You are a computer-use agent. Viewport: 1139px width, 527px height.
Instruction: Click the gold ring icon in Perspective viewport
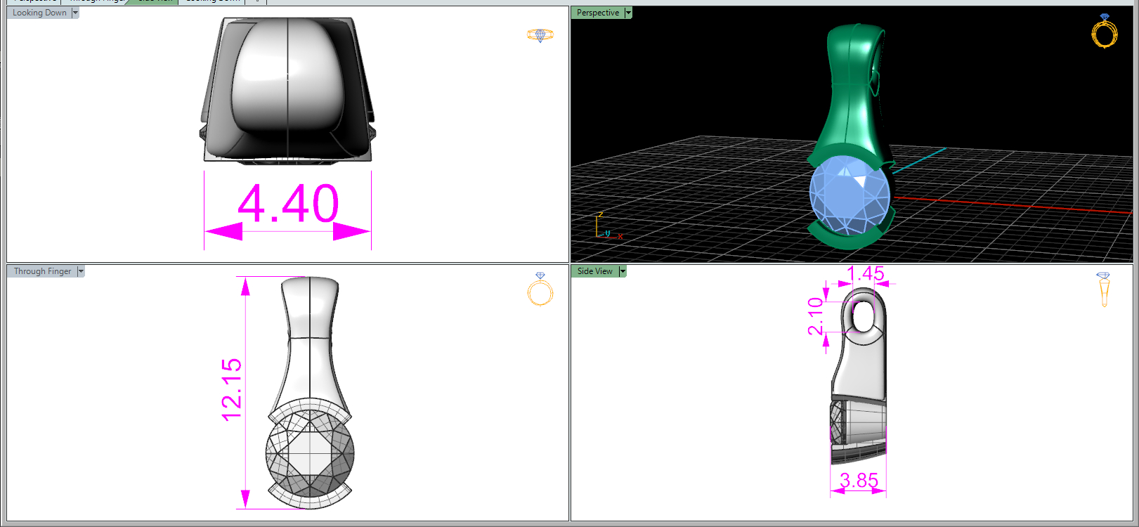[x=1105, y=30]
